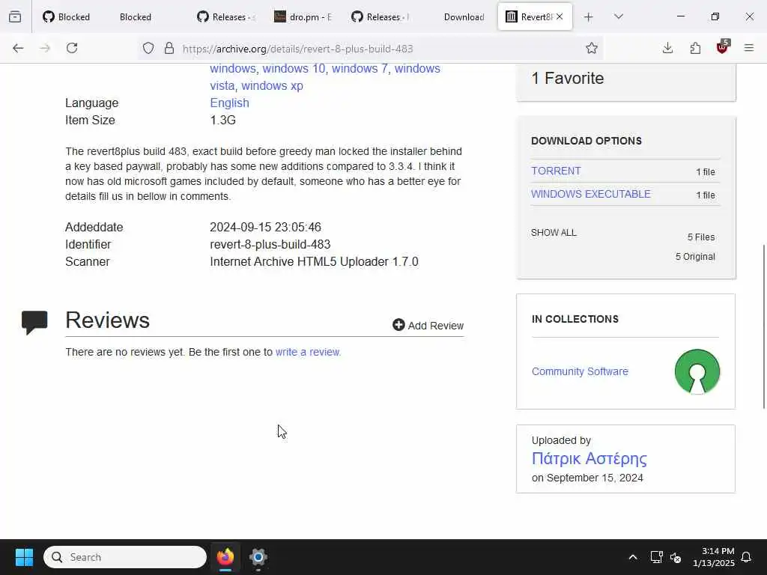Click the taskbar Search box
This screenshot has height=575, width=767.
click(125, 557)
